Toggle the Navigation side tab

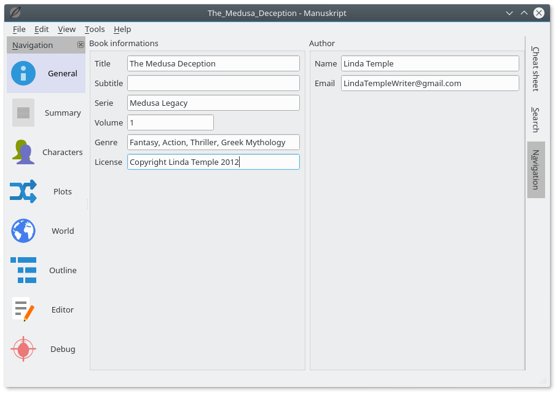[535, 169]
